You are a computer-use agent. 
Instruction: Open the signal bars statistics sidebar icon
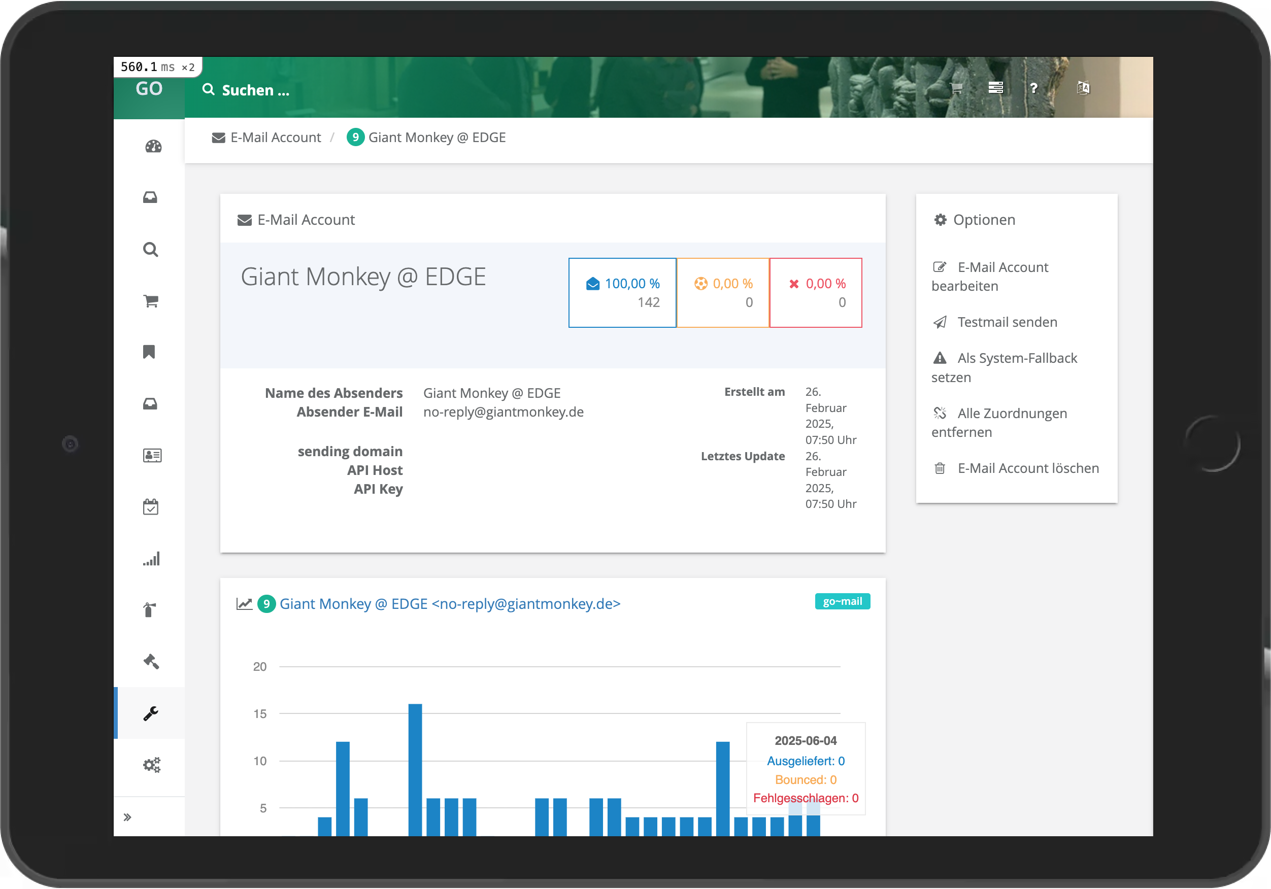point(151,559)
